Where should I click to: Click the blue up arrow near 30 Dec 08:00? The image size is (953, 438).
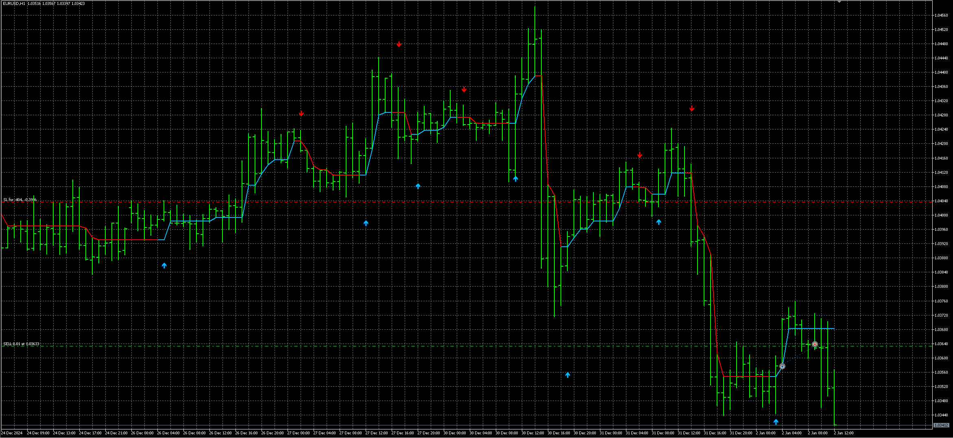(516, 179)
